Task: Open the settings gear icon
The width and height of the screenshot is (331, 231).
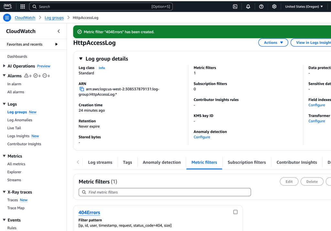Action: [274, 6]
